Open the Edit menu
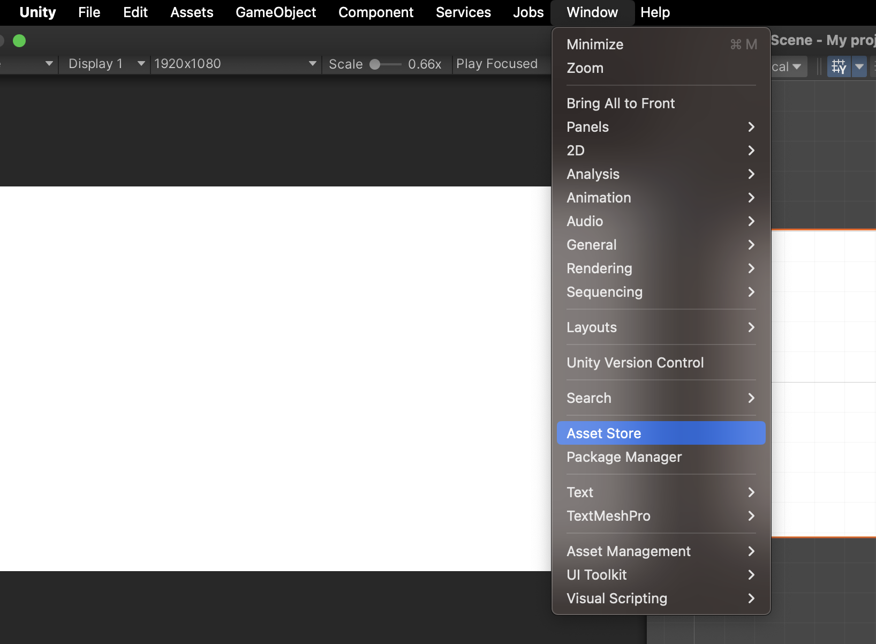The image size is (876, 644). 135,12
